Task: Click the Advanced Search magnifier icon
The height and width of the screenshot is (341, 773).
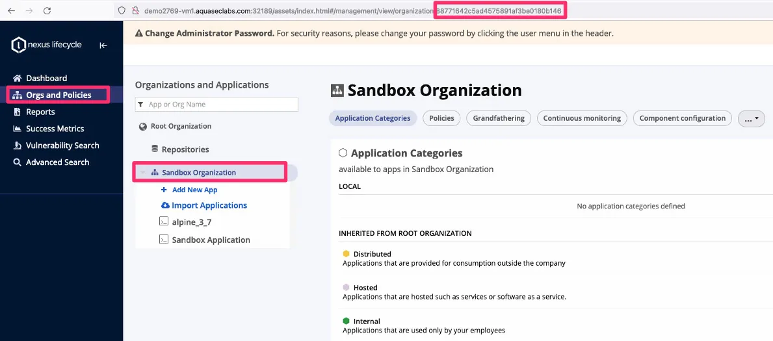Action: click(18, 162)
